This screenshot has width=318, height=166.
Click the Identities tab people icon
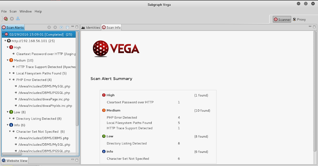(x=83, y=27)
